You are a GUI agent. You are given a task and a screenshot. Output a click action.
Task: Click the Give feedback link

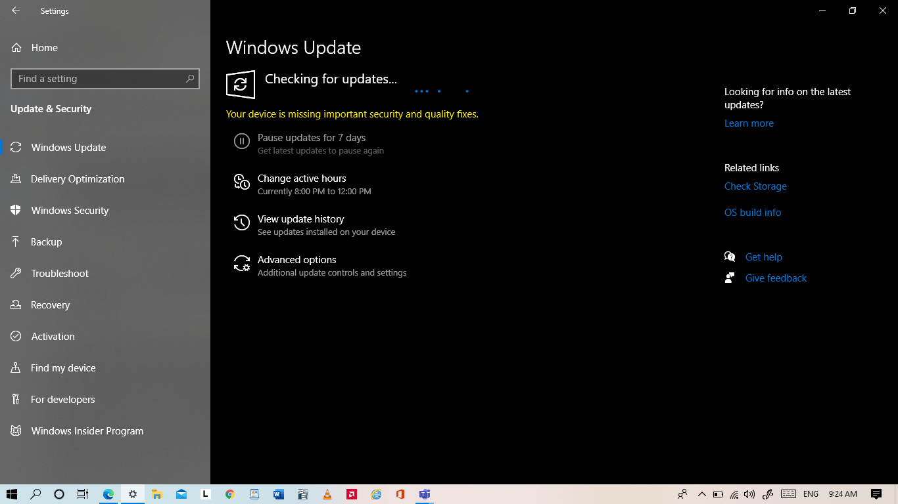(776, 278)
